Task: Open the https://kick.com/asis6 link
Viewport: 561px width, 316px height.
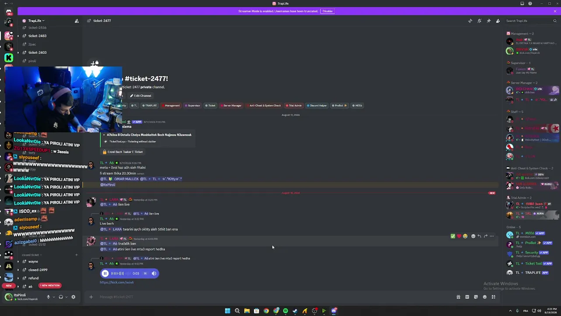Action: [x=117, y=282]
